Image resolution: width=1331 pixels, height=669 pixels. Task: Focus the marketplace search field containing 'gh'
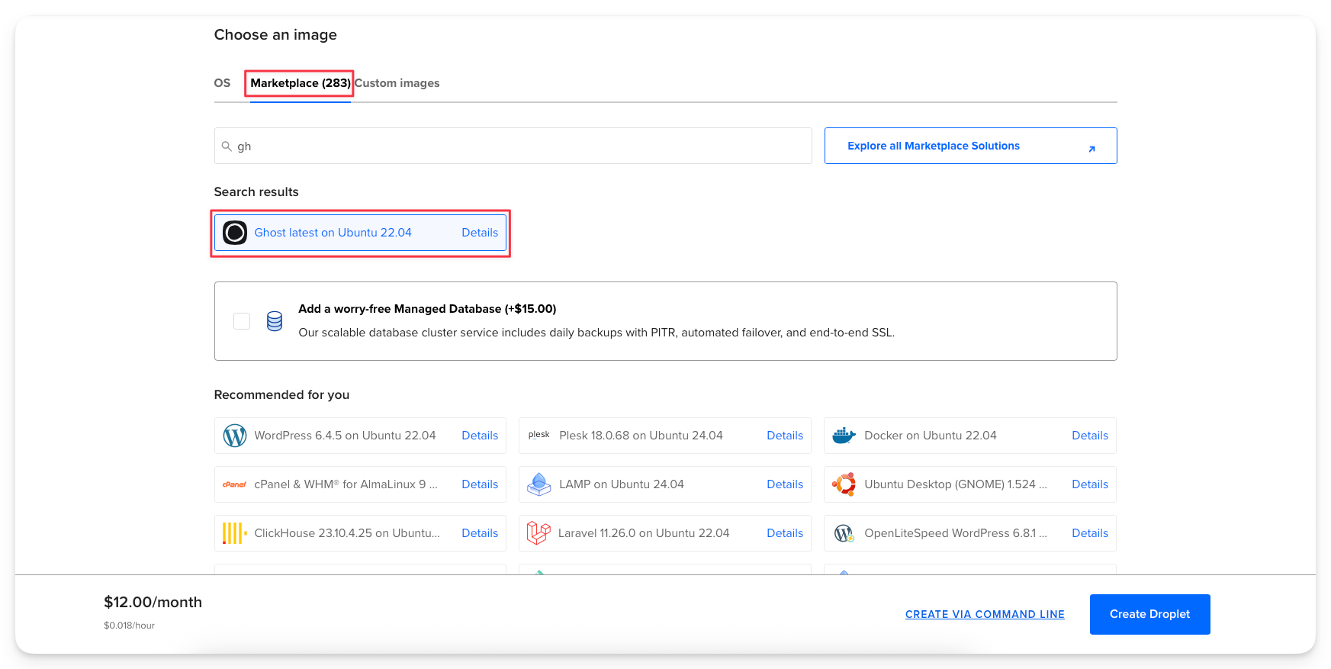point(513,146)
